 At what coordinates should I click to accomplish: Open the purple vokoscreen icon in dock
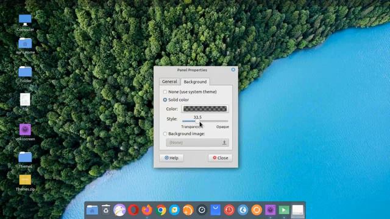pyautogui.click(x=271, y=210)
